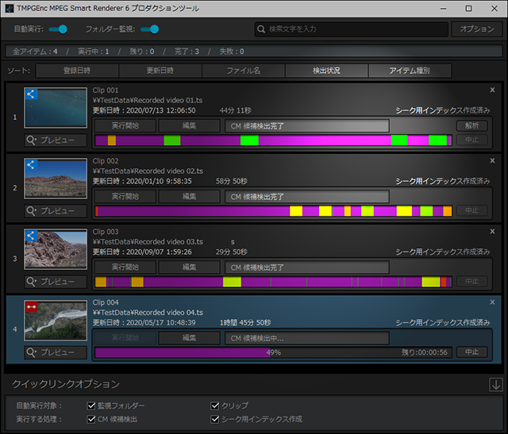Click 編集 for Clip 001
The width and height of the screenshot is (508, 434).
(189, 125)
